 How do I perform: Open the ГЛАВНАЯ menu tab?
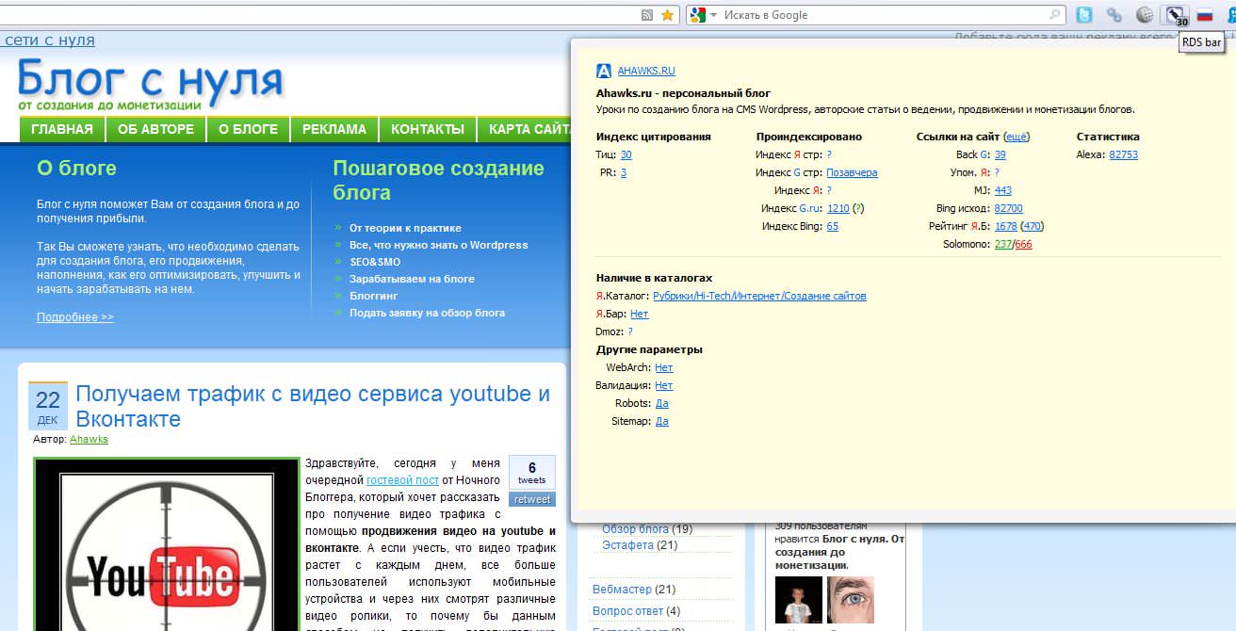pyautogui.click(x=62, y=129)
